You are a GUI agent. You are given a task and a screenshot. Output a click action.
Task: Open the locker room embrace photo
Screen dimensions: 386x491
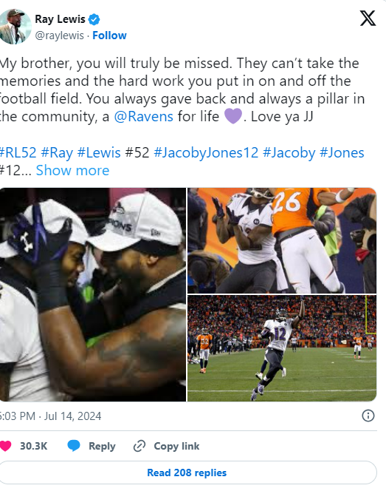tap(93, 294)
